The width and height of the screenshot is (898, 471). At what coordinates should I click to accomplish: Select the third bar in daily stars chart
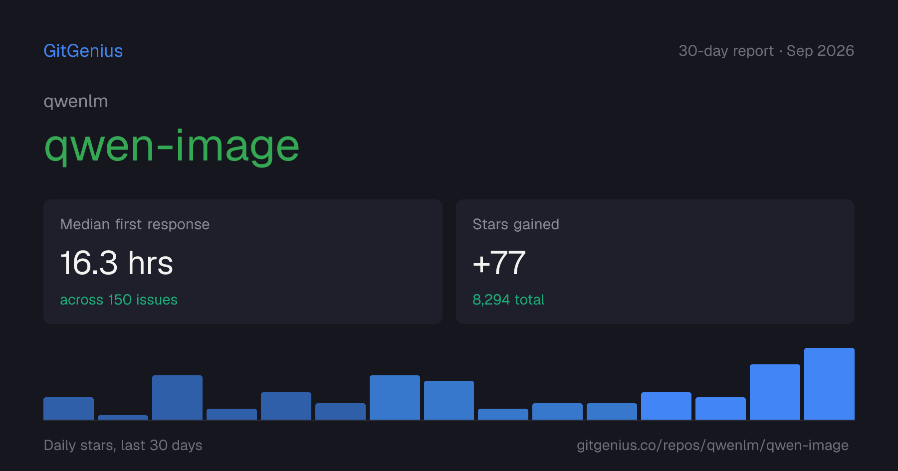tap(177, 398)
